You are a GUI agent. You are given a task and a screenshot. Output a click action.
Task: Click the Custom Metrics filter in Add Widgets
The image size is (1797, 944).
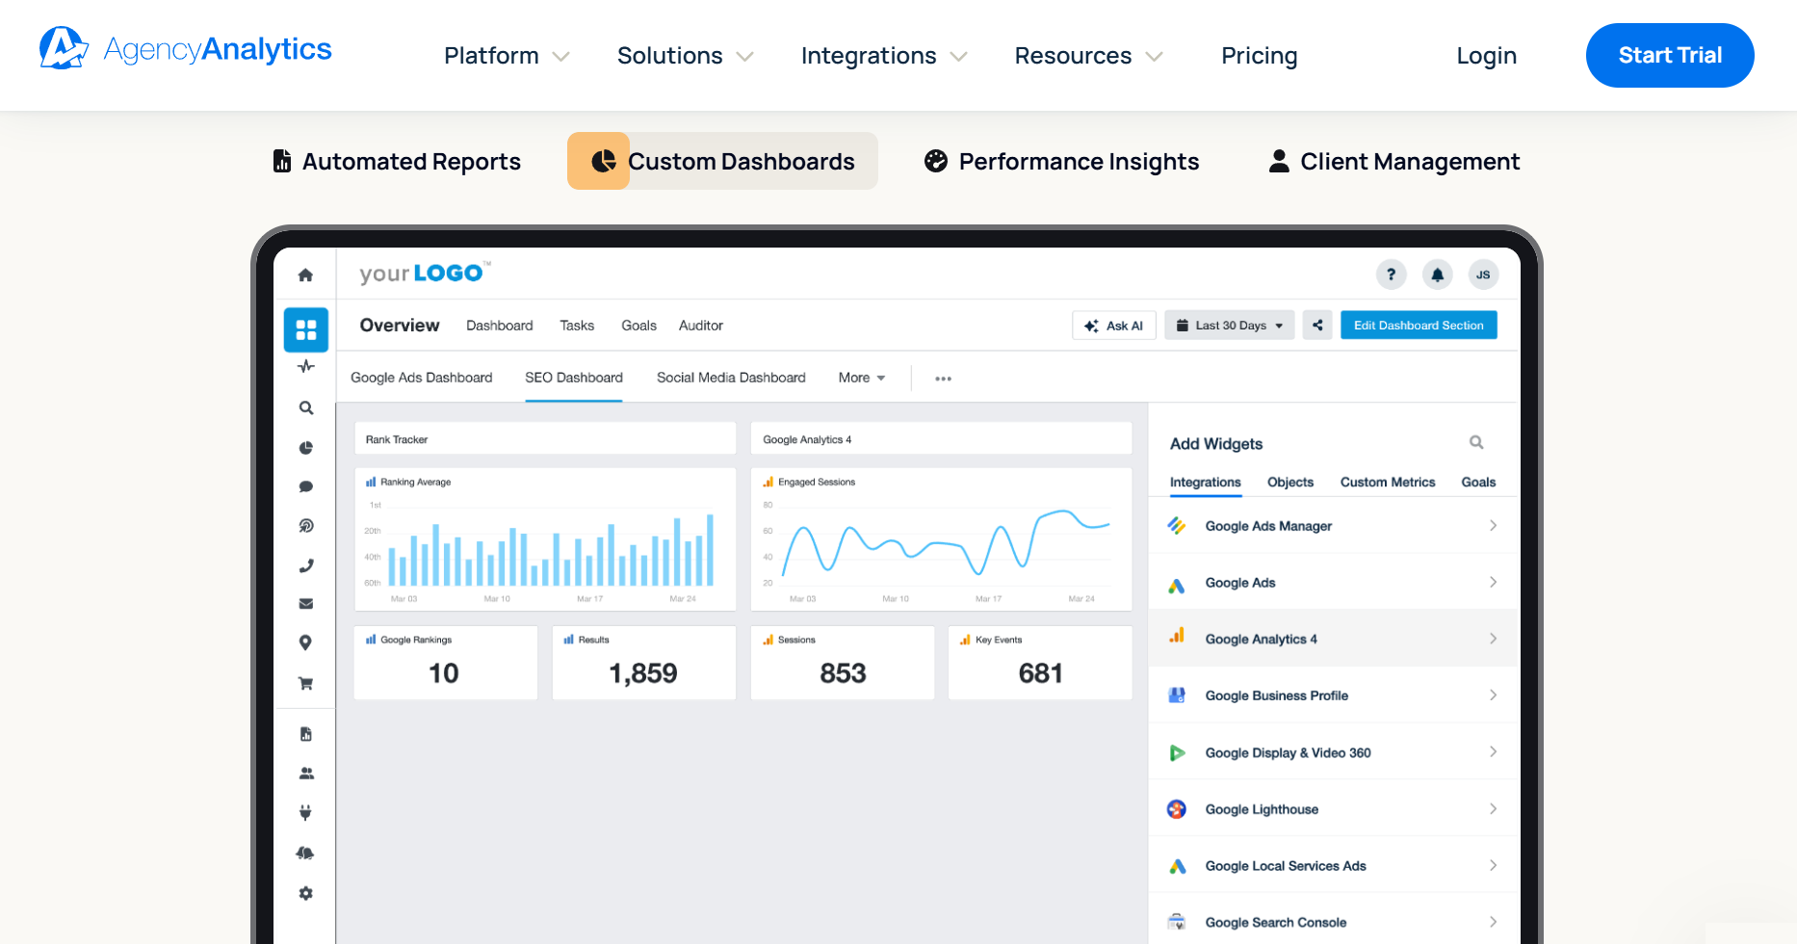(1388, 482)
